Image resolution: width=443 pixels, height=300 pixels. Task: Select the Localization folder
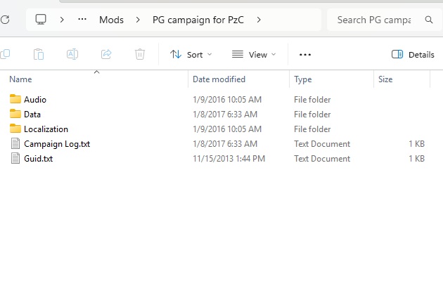tap(46, 129)
